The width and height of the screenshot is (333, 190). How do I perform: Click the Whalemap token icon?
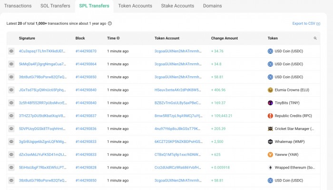click(x=270, y=141)
